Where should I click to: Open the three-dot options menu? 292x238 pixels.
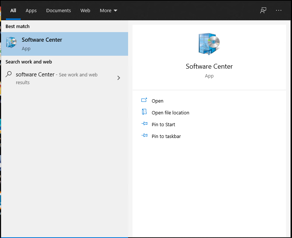(279, 10)
